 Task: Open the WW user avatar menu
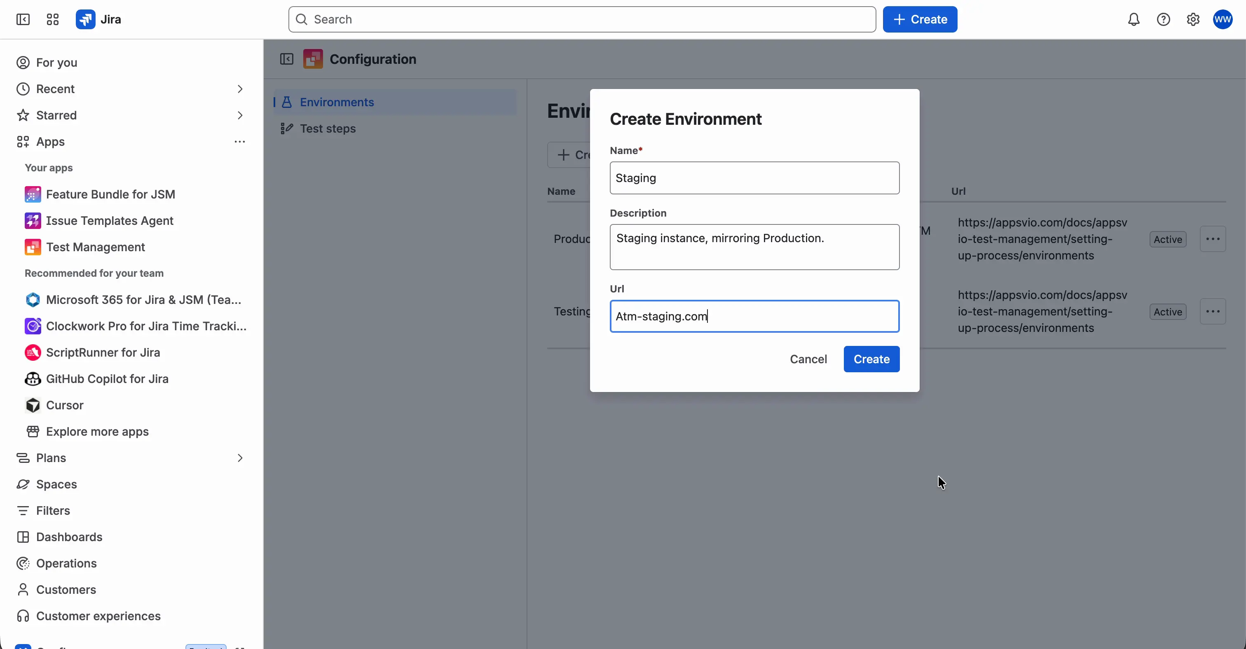(1223, 19)
